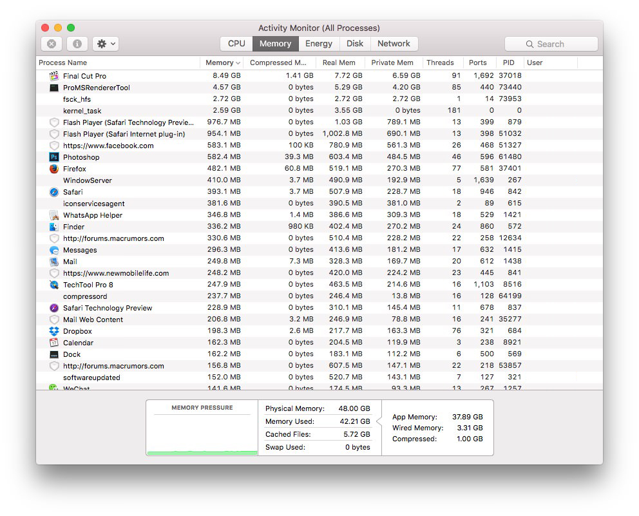Click the Flash Player Safari Technology Preview shield icon
The height and width of the screenshot is (516, 639).
[x=54, y=122]
